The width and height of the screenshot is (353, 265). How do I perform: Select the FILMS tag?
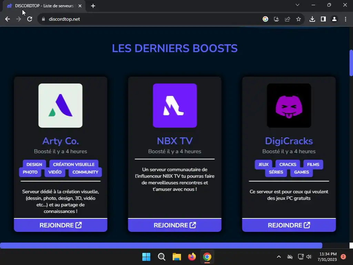[313, 164]
